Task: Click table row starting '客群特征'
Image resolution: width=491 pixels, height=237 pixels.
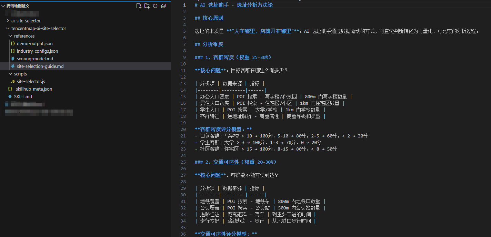Action: tap(260, 116)
